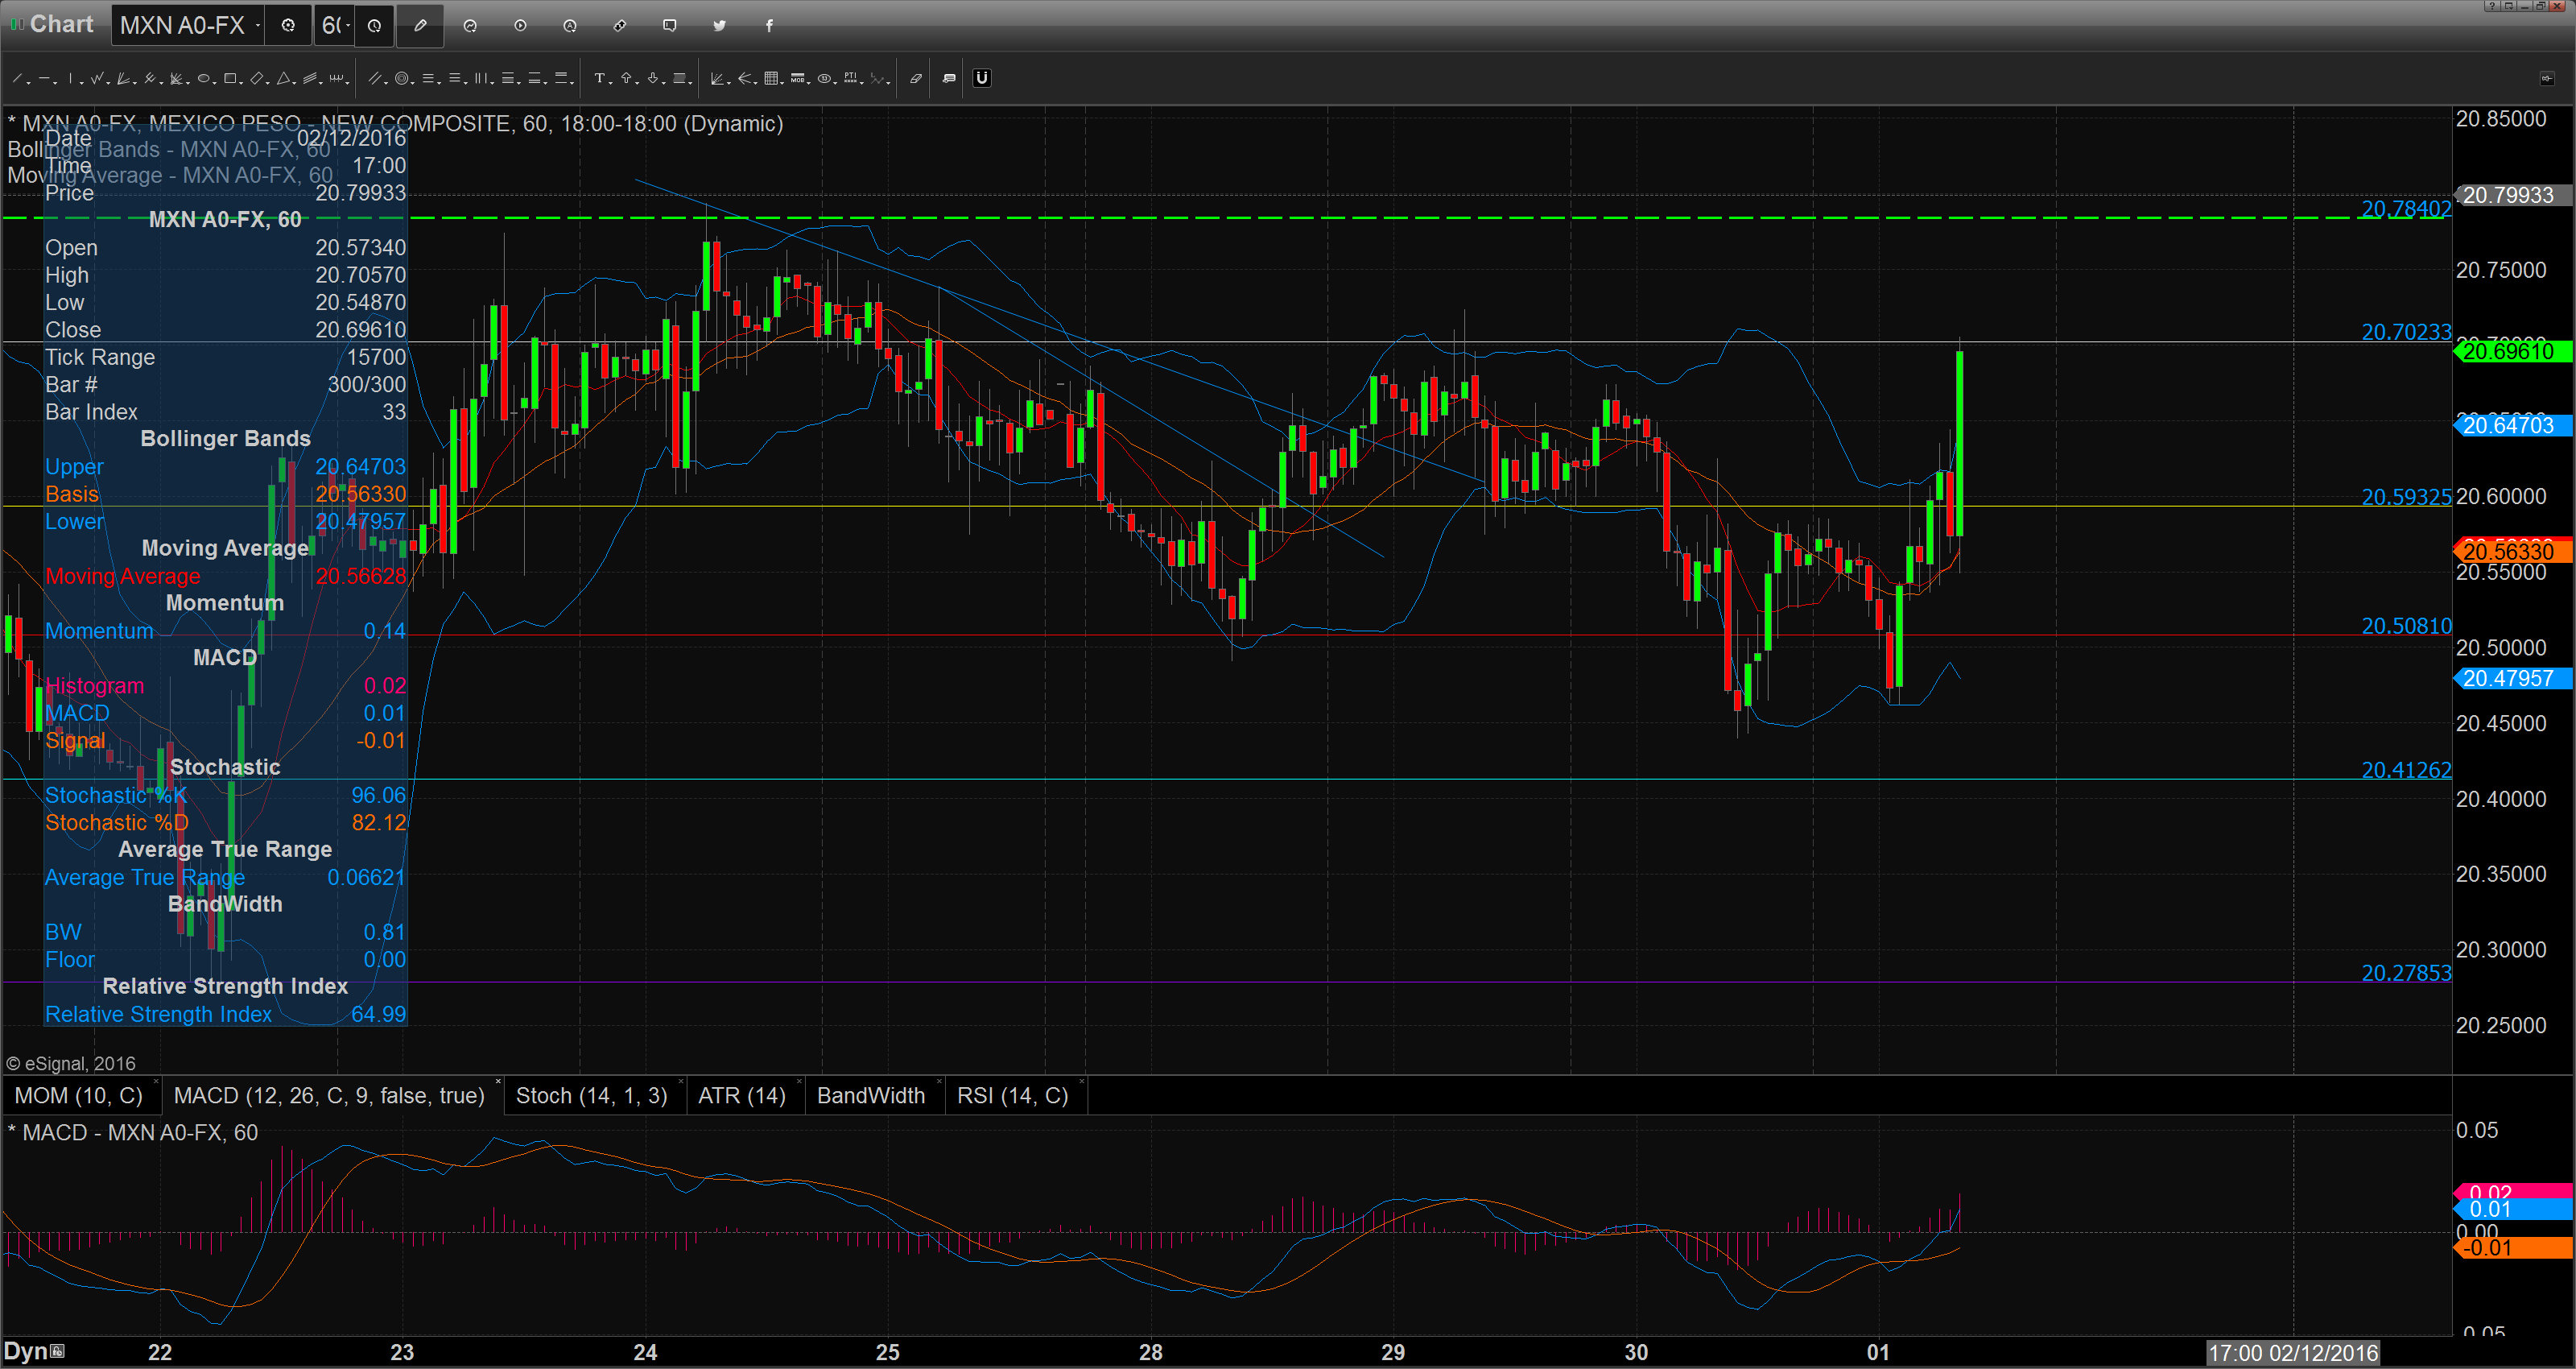This screenshot has height=1369, width=2576.
Task: Select the grid drawing tool
Action: [x=771, y=78]
